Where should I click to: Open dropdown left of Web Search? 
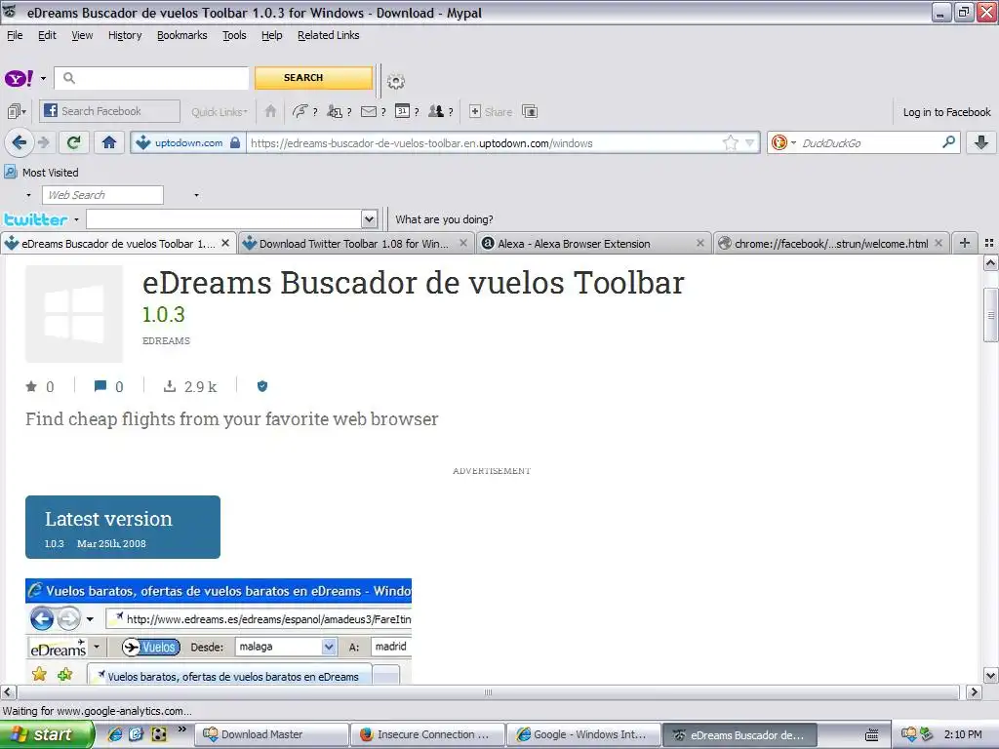(x=28, y=195)
